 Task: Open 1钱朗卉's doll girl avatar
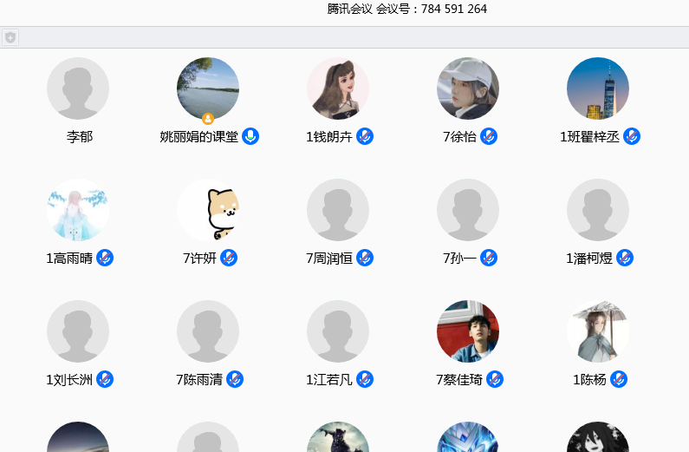pyautogui.click(x=338, y=88)
